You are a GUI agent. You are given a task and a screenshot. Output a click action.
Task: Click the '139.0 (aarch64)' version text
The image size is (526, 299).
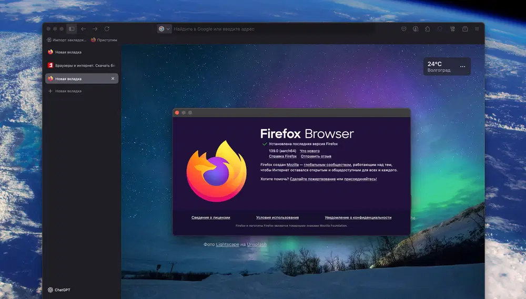pyautogui.click(x=282, y=151)
